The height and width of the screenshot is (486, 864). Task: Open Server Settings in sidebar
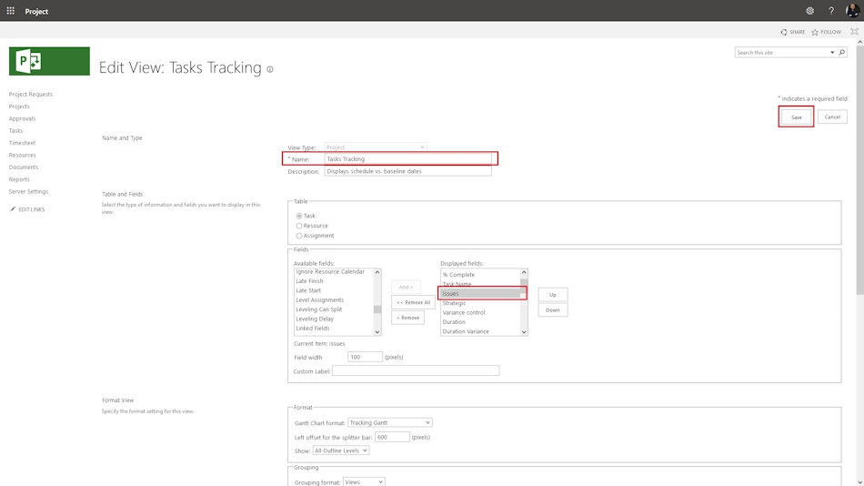click(29, 191)
